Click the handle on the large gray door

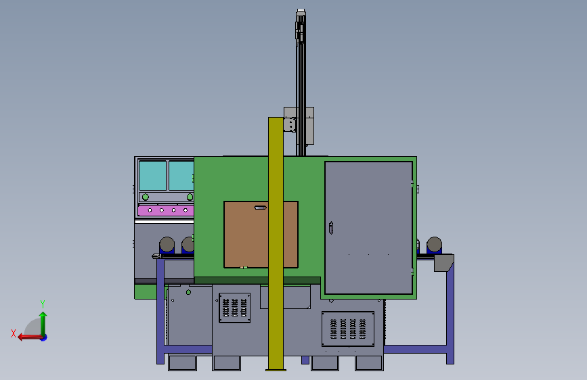pos(331,228)
